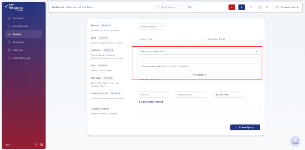This screenshot has height=150, width=305.
Task: Toggle the Emergency Ticket switch
Action: pyautogui.click(x=203, y=39)
